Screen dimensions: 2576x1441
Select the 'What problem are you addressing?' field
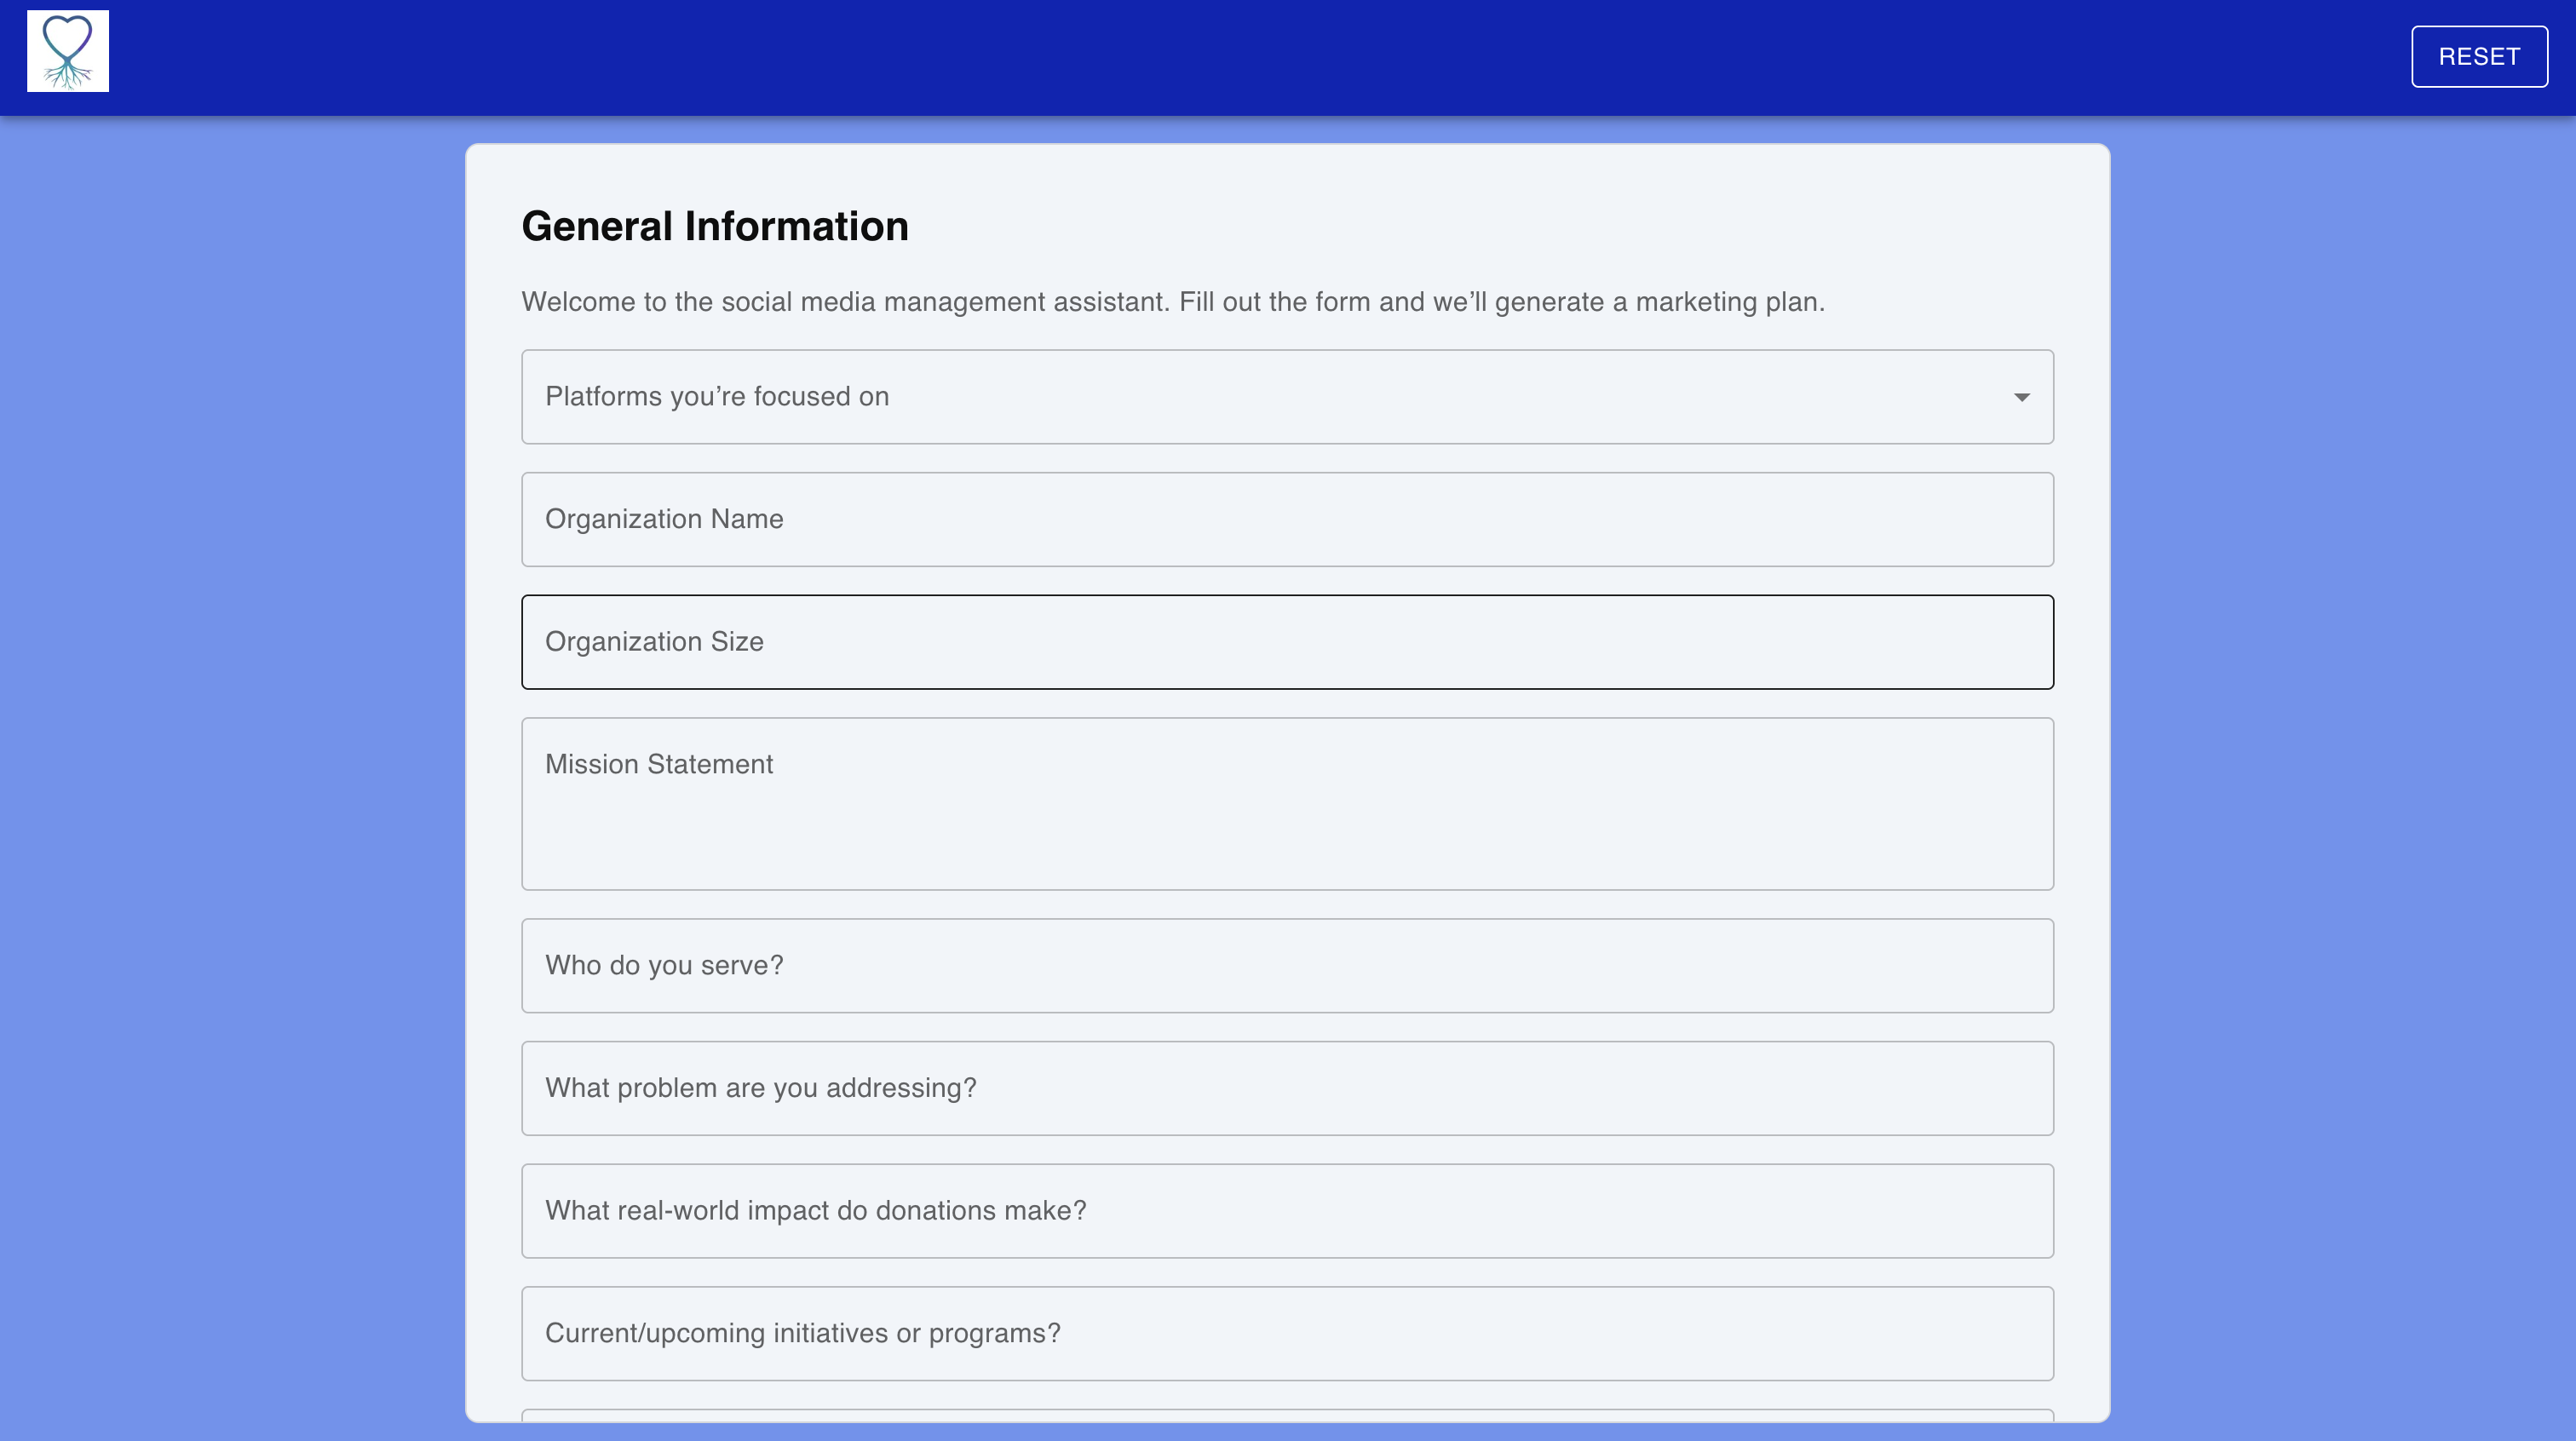click(1287, 1088)
